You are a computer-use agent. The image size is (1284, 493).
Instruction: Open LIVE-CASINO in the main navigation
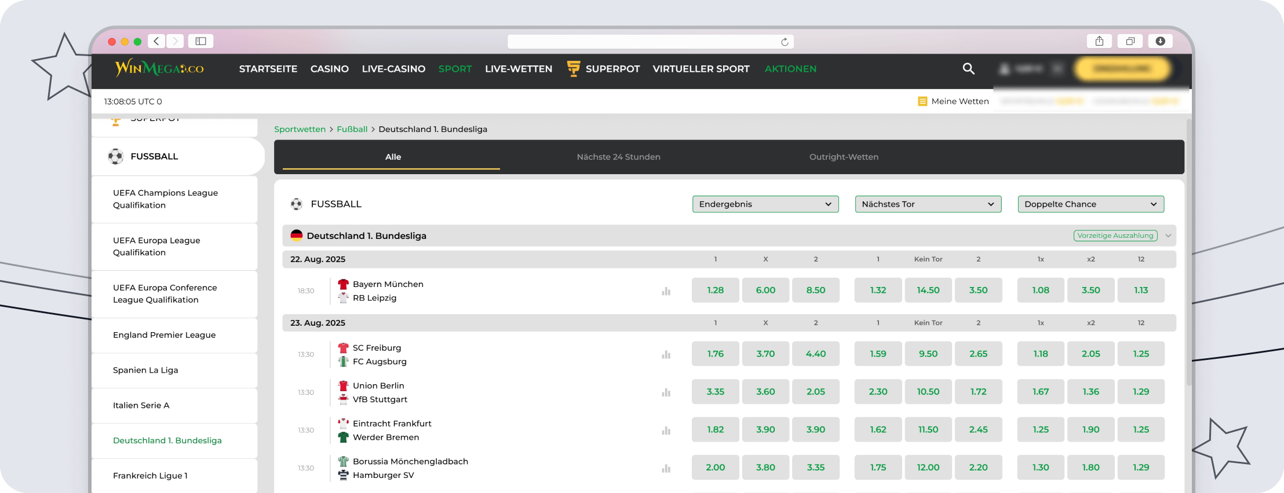[393, 69]
